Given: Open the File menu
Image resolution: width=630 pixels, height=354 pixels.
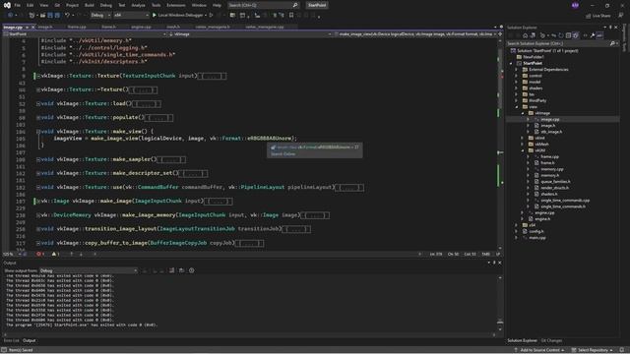Looking at the screenshot, I should 17,5.
